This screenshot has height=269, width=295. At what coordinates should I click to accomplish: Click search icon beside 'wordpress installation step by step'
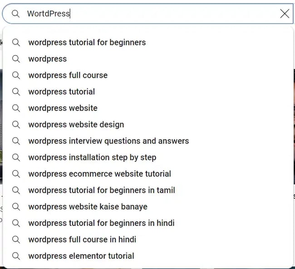pyautogui.click(x=16, y=157)
